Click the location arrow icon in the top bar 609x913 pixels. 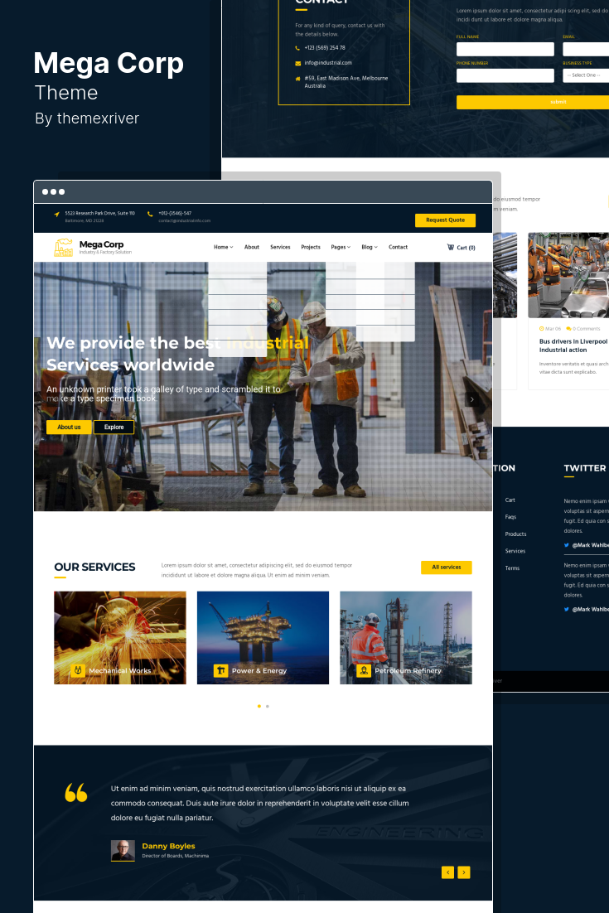click(x=56, y=215)
